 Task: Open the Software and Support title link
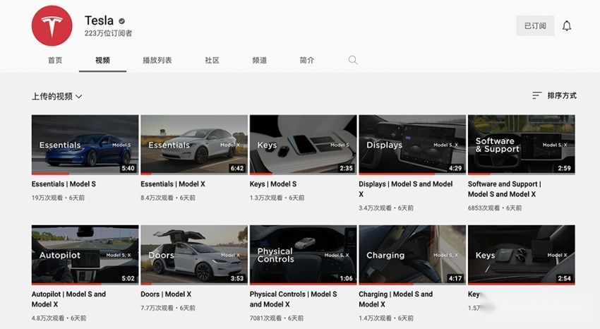pyautogui.click(x=504, y=189)
